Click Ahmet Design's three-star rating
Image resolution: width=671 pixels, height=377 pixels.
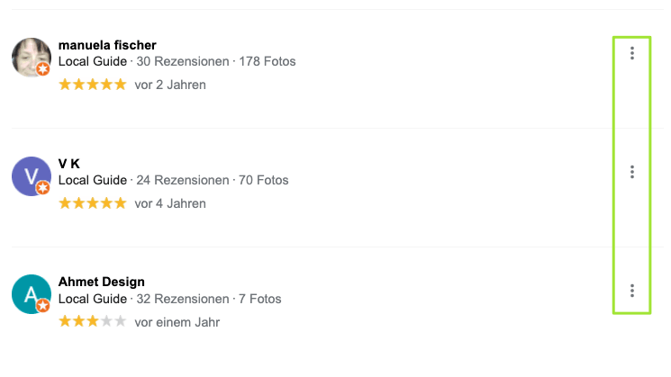pos(93,321)
